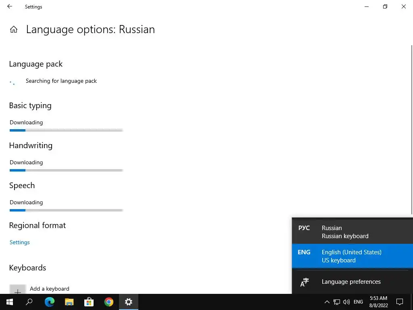Image resolution: width=413 pixels, height=310 pixels.
Task: Open the volume speaker tray icon
Action: click(346, 302)
